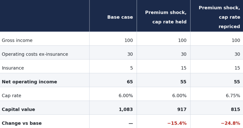Viewport: 243px width, 128px height.
Task: Select the Operating costs ex-insurance label
Action: click(35, 54)
